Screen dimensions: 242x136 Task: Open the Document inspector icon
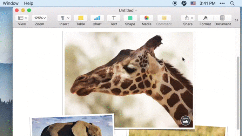pos(222,18)
